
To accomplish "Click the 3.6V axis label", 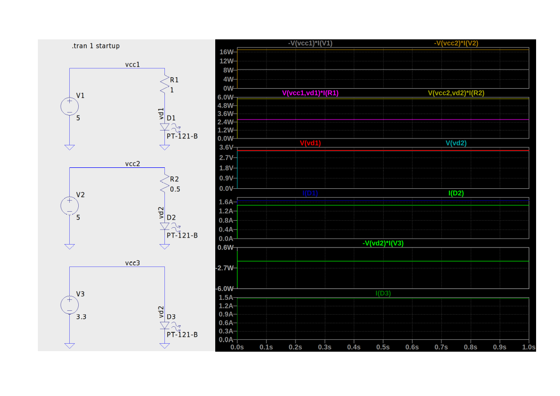I will tap(226, 147).
